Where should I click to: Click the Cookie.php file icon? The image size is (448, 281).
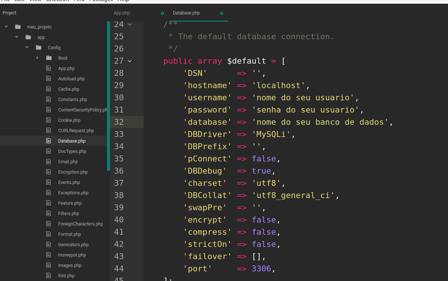coord(49,120)
